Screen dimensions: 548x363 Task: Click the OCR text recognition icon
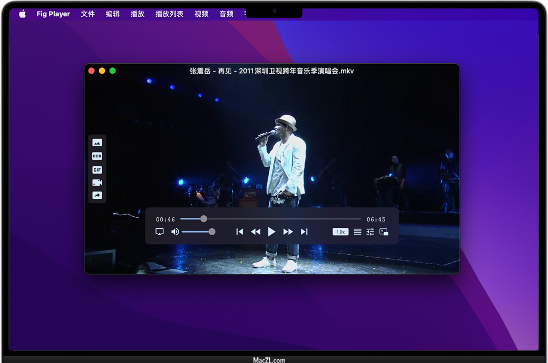coord(97,156)
